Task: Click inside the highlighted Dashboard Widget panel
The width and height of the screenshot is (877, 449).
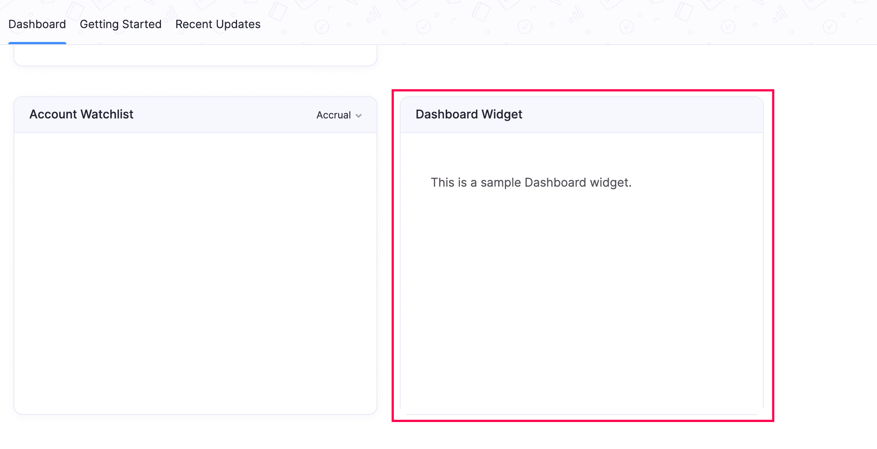Action: coord(581,262)
